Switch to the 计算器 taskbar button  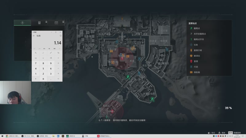click(89, 136)
